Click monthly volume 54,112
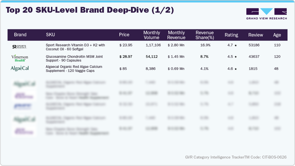 point(152,57)
